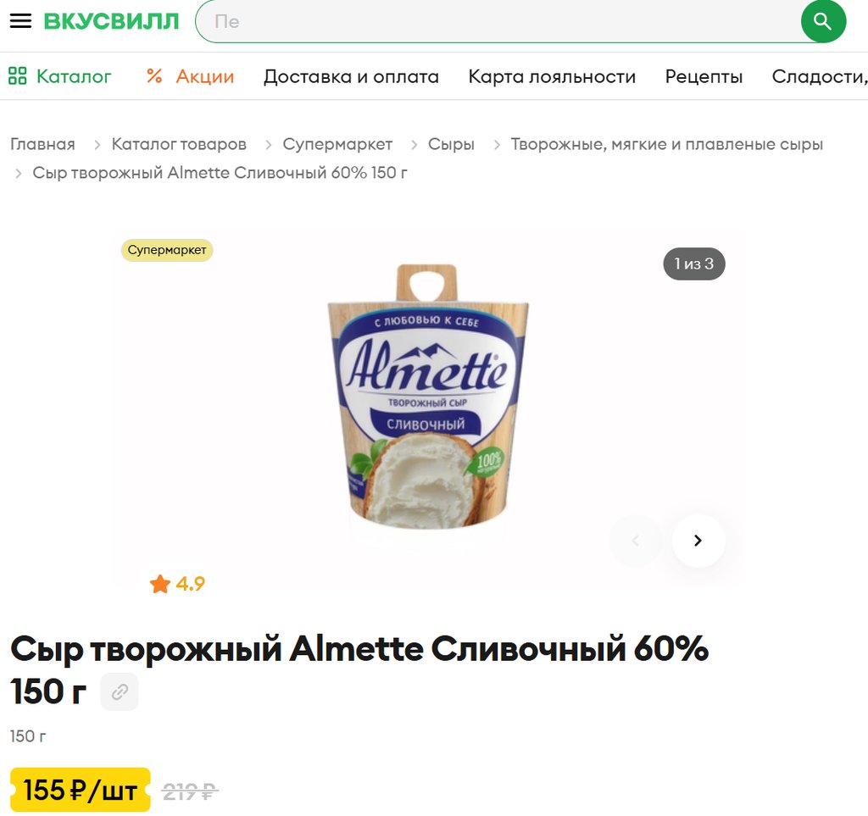The width and height of the screenshot is (868, 816).
Task: Open Рецепты menu item
Action: coord(704,76)
